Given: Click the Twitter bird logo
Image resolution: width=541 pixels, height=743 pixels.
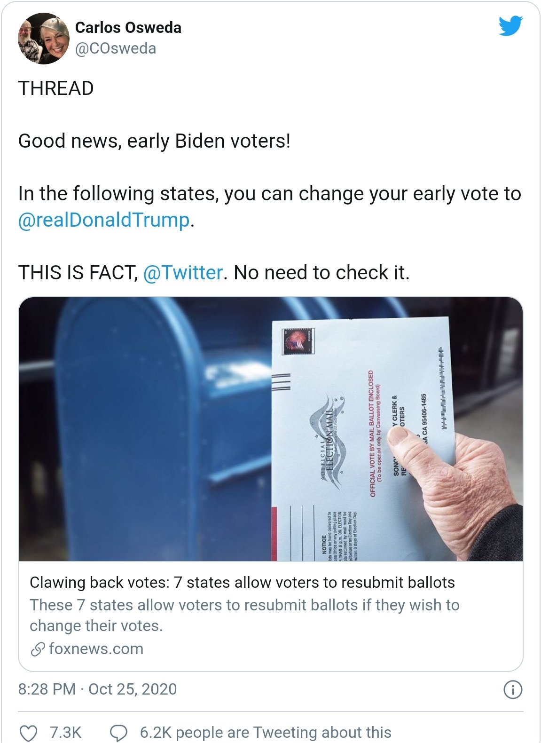Looking at the screenshot, I should (510, 26).
